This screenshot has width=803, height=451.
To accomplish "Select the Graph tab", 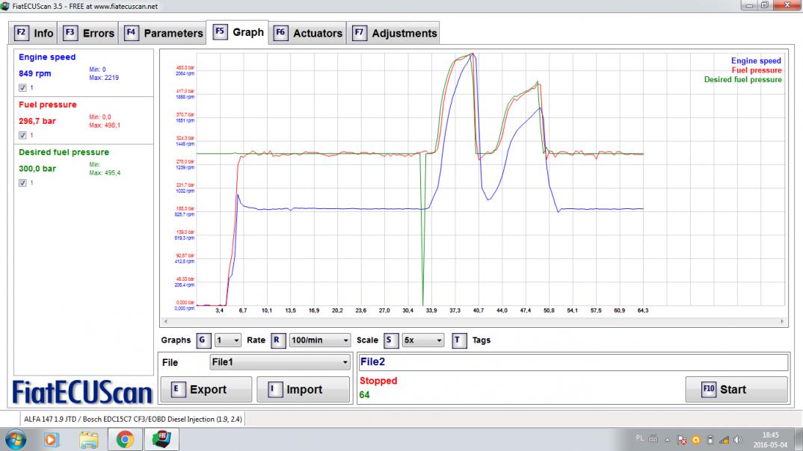I will click(237, 32).
